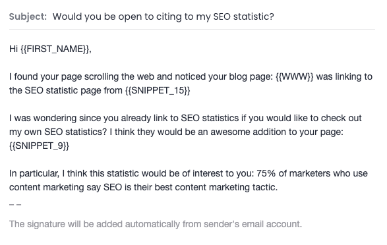Click the "I was wondering since" paragraph

point(185,132)
